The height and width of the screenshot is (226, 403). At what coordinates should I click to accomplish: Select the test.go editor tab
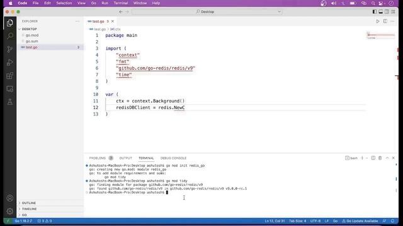(x=101, y=21)
